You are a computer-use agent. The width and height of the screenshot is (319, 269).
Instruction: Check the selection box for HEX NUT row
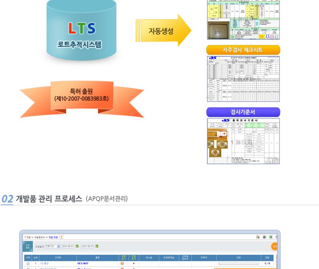[x=28, y=264]
